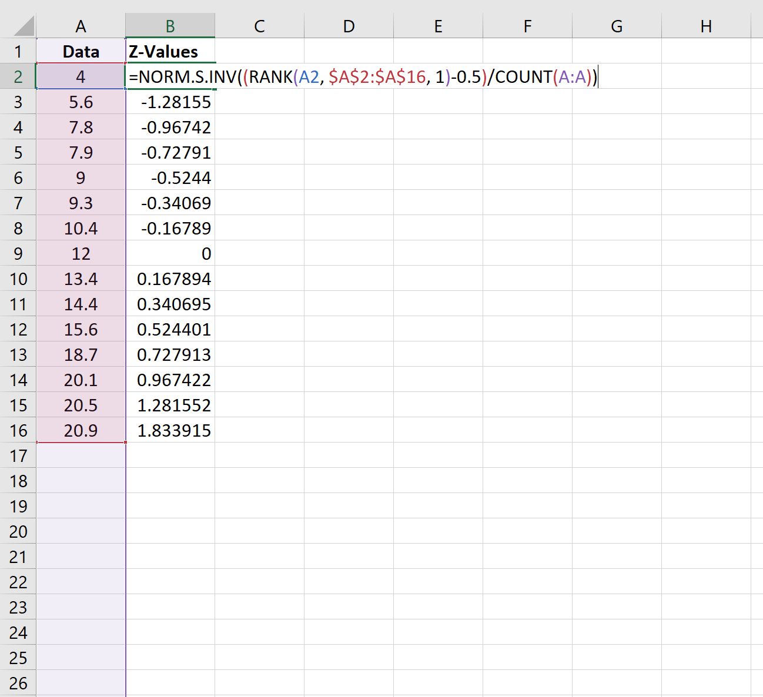
Task: Select row header 26
Action: 18,683
